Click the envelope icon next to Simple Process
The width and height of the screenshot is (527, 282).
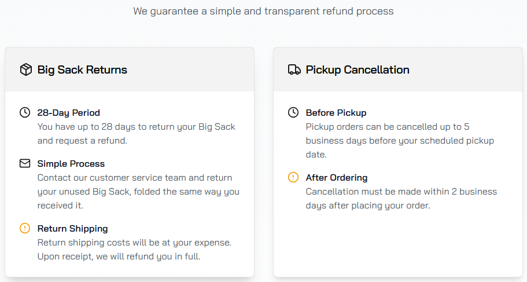point(25,163)
